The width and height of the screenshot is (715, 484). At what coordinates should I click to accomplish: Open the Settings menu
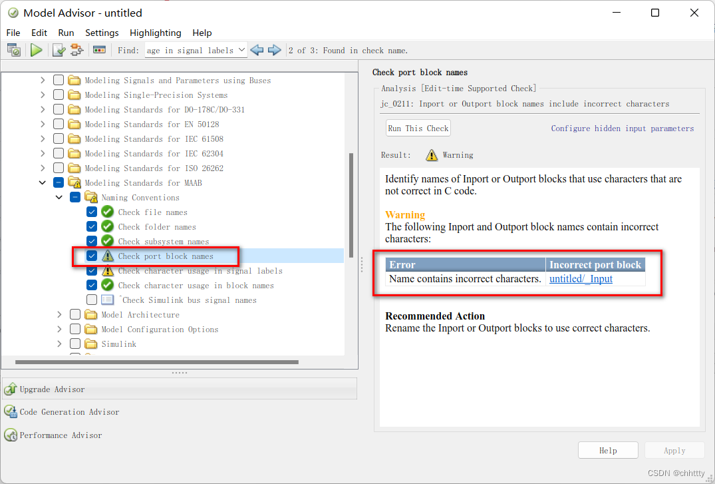(102, 33)
